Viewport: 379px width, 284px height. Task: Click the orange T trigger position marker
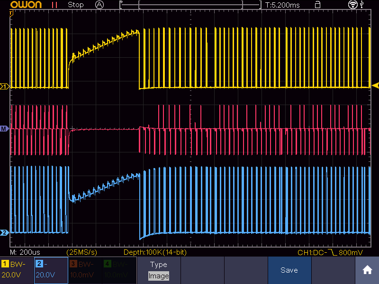click(x=11, y=13)
